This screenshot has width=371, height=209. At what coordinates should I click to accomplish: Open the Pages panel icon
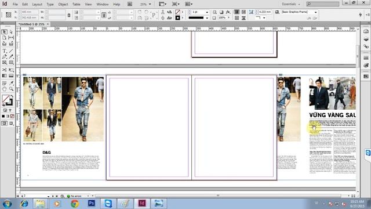coord(366,31)
